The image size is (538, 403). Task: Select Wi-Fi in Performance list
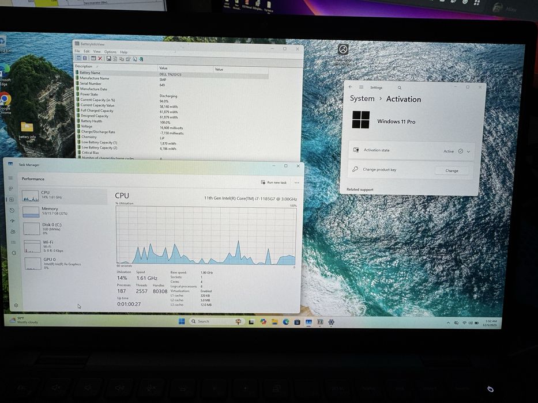(x=66, y=246)
